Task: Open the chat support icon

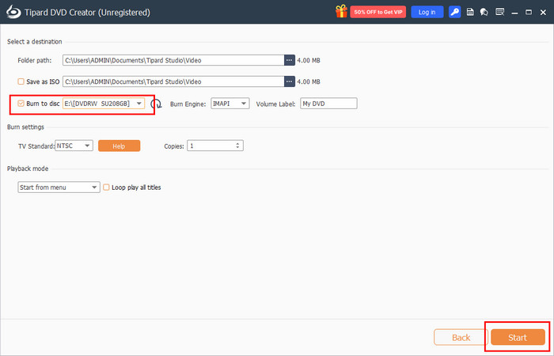Action: coord(484,12)
